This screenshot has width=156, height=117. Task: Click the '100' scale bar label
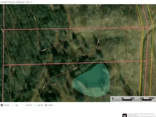tap(132, 98)
